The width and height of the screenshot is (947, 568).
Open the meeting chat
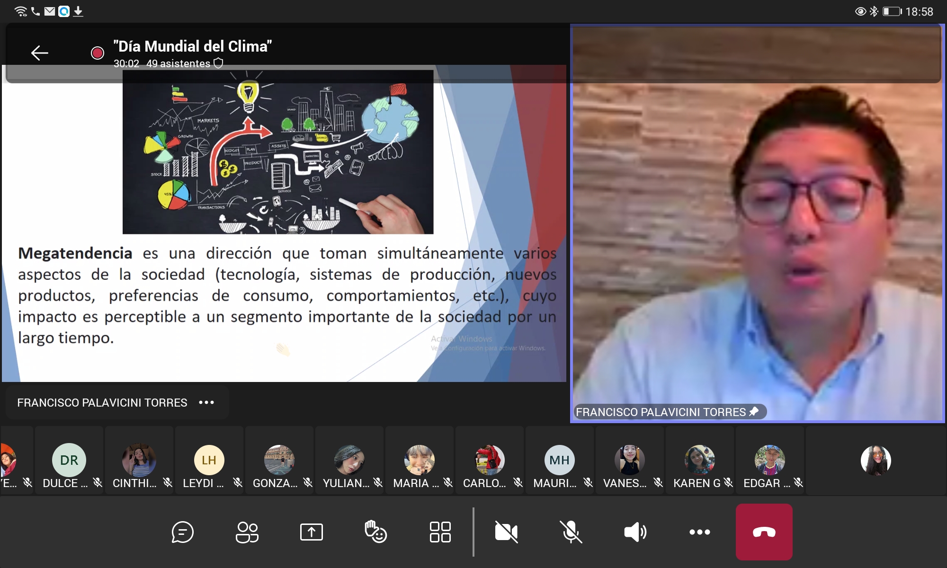click(x=182, y=532)
